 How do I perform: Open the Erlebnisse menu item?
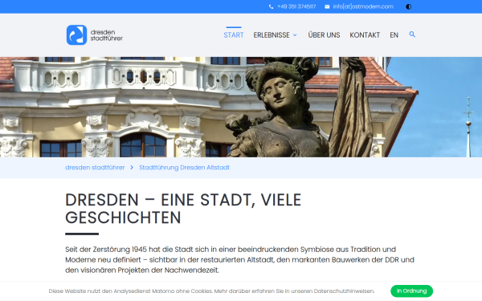272,35
